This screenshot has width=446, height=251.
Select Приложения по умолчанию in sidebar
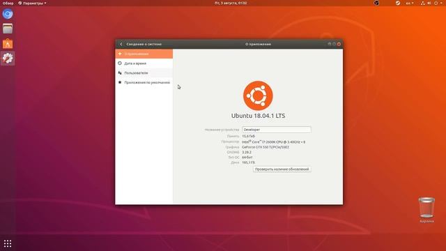tap(144, 82)
